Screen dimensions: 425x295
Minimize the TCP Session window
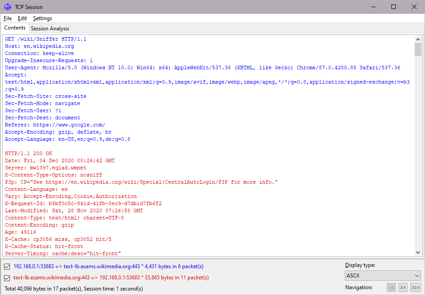(373, 7)
